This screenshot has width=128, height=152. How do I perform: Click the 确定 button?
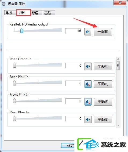(x=68, y=145)
